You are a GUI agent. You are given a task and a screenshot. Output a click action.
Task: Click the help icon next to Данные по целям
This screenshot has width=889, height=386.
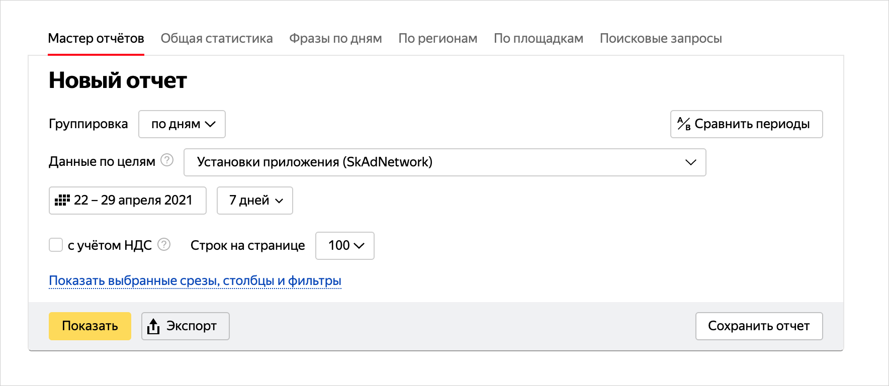click(x=167, y=160)
